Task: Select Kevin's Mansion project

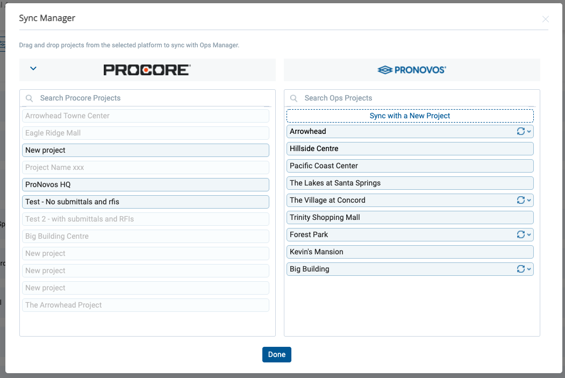Action: pos(410,252)
